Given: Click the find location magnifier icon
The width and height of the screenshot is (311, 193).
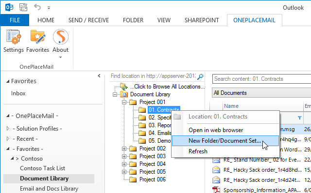Looking at the screenshot, I should click(200, 76).
